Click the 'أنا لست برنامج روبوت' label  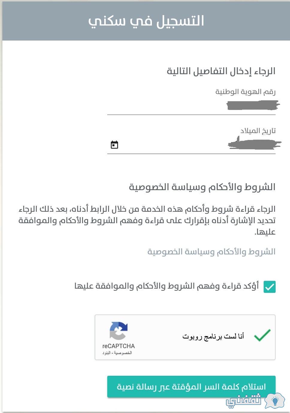pos(213,336)
